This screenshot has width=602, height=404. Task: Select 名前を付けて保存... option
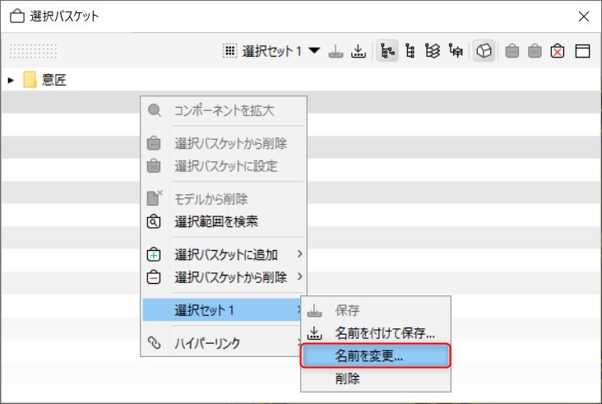(375, 332)
